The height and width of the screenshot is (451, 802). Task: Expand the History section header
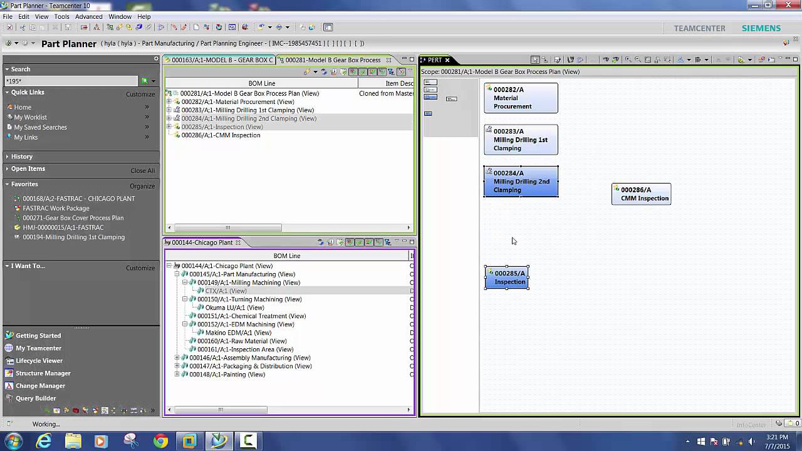(x=23, y=156)
